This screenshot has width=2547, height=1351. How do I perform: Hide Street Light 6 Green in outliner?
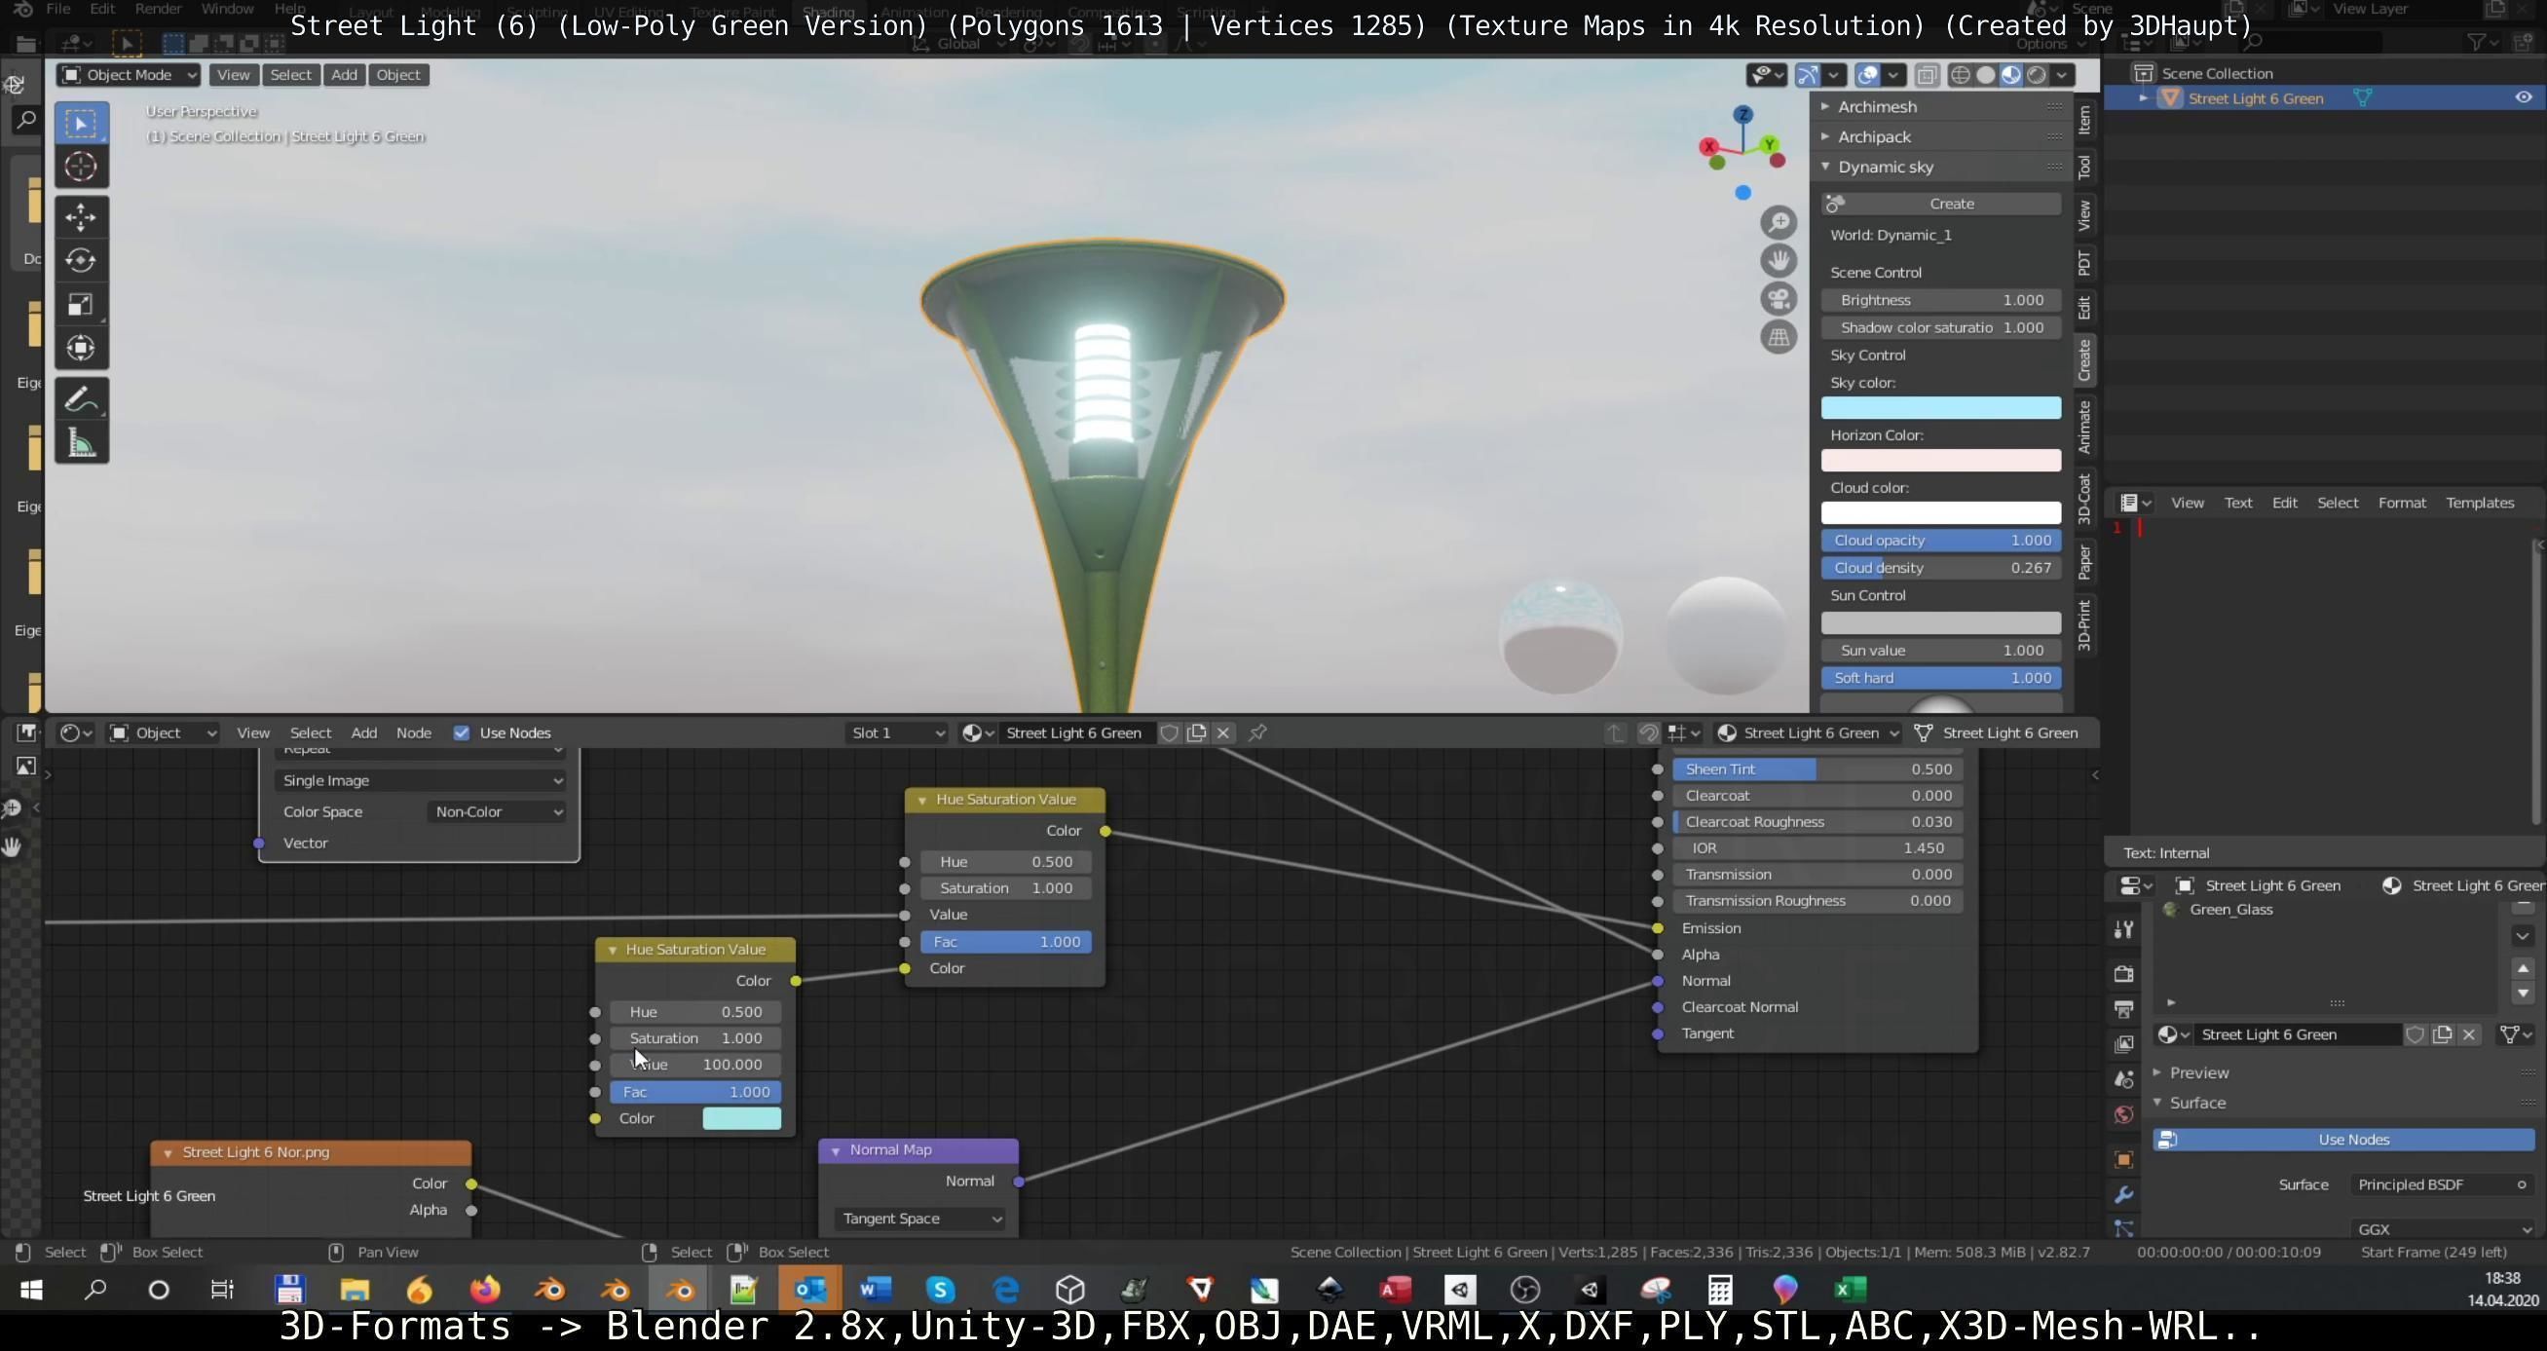coord(2523,98)
